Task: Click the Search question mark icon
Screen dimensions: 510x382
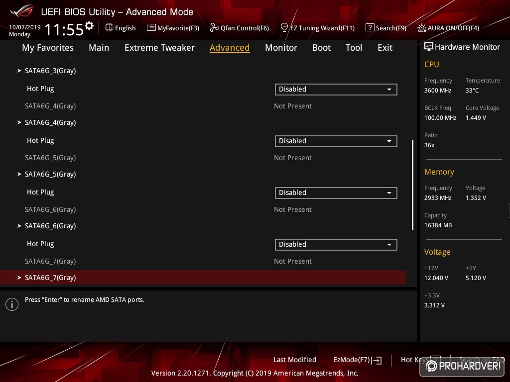Action: click(x=370, y=28)
